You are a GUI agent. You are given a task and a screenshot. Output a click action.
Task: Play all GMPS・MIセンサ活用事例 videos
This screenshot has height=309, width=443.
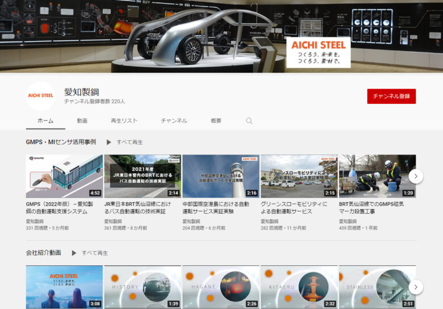tap(124, 142)
